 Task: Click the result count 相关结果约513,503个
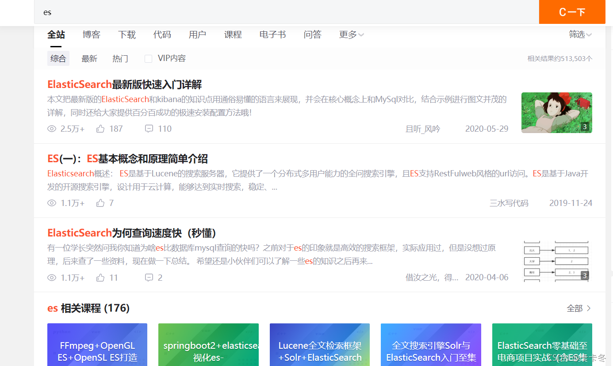[560, 58]
